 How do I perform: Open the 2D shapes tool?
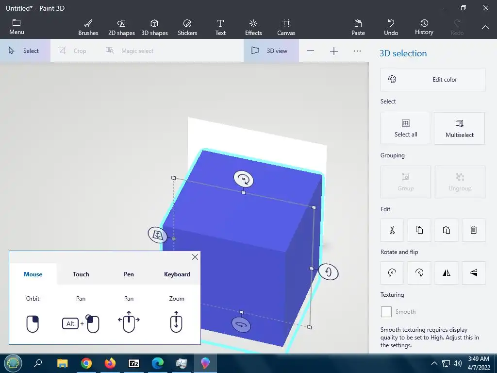pyautogui.click(x=121, y=27)
